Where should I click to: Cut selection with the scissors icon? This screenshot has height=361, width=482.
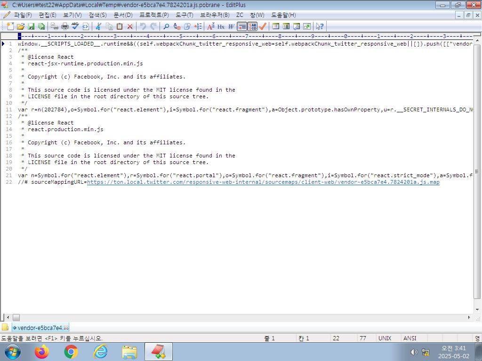pyautogui.click(x=98, y=26)
